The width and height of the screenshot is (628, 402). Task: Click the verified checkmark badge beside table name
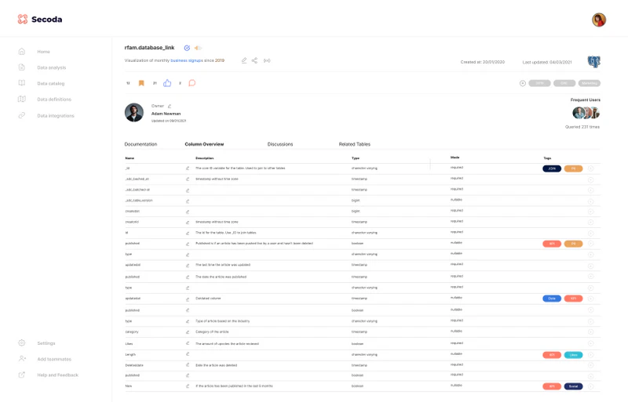pos(187,48)
